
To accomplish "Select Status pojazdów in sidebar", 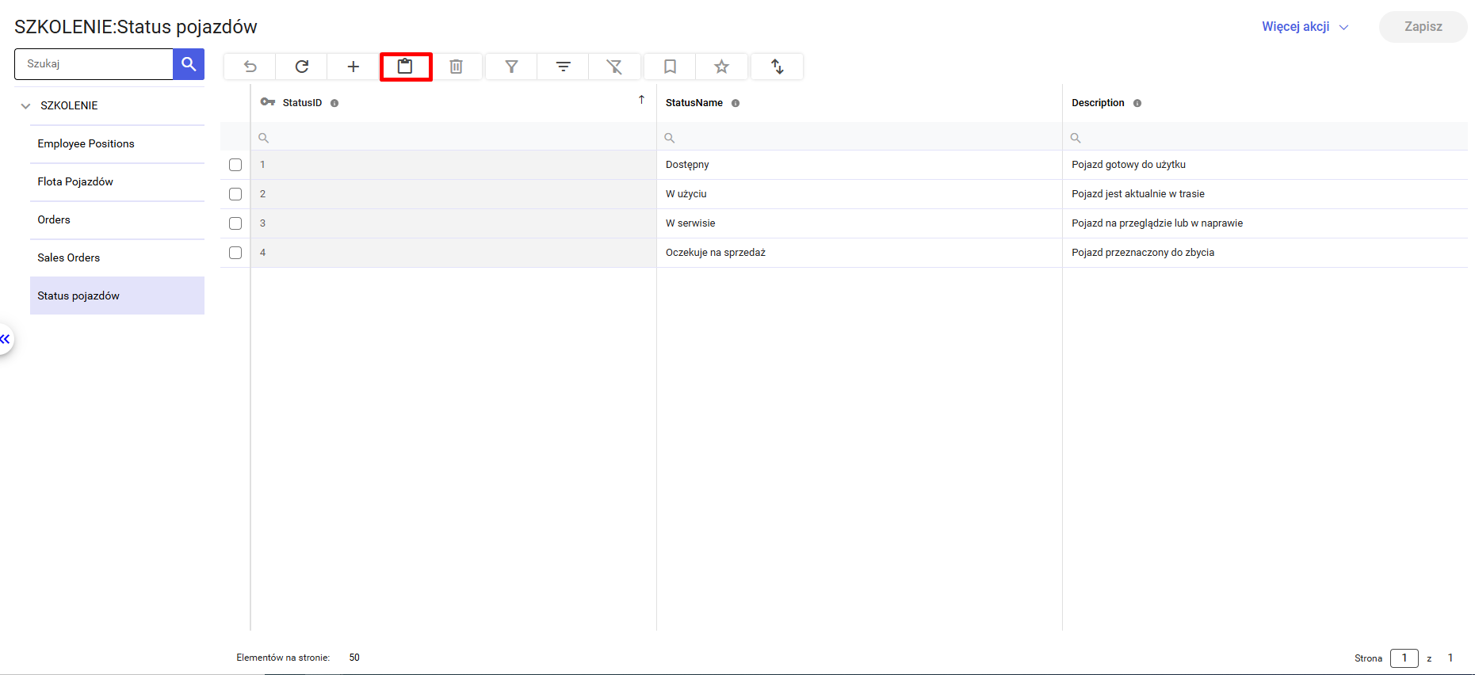I will coord(117,296).
